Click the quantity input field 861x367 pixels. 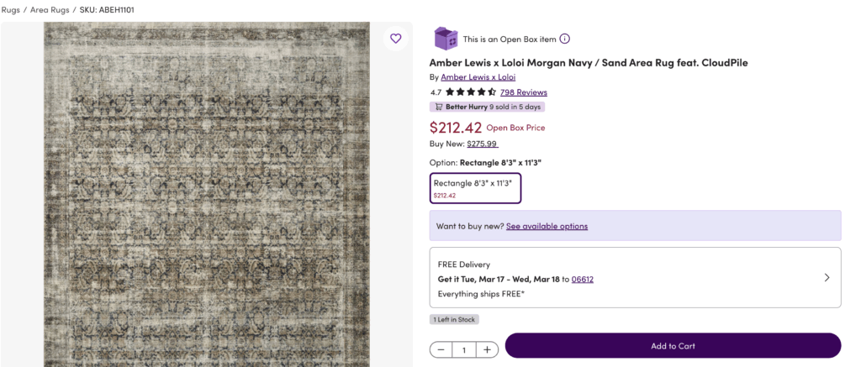click(464, 349)
